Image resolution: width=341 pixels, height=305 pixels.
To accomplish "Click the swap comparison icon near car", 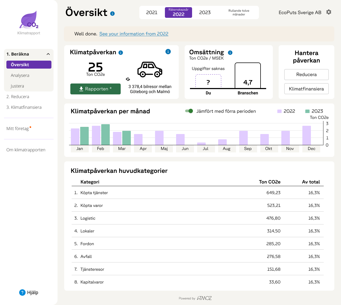I will pyautogui.click(x=128, y=79).
